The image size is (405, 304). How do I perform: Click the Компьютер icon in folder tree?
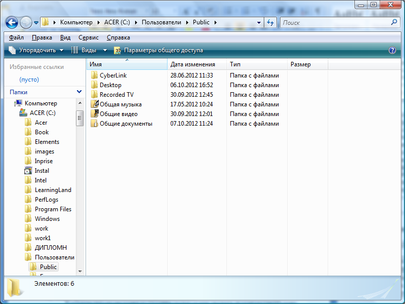(19, 103)
